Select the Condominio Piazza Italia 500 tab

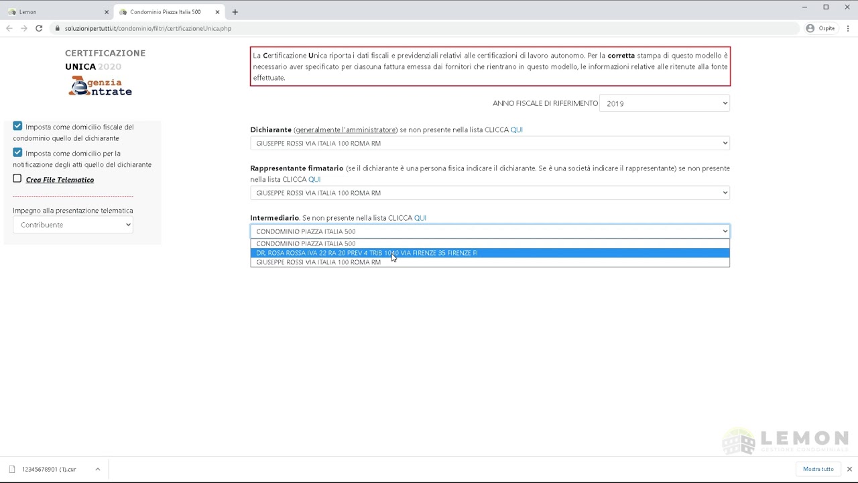[169, 12]
